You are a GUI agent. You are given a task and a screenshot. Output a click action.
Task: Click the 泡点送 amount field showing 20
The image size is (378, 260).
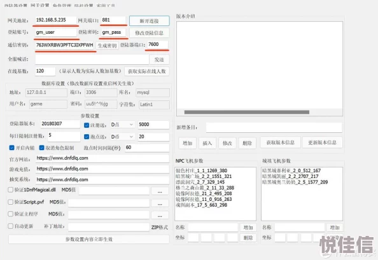tap(153, 137)
